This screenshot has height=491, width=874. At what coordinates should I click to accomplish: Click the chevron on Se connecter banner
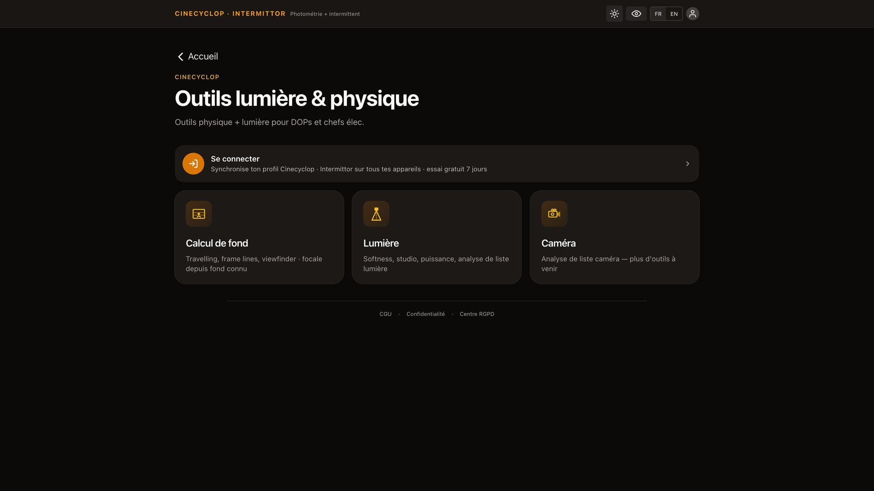pos(687,164)
